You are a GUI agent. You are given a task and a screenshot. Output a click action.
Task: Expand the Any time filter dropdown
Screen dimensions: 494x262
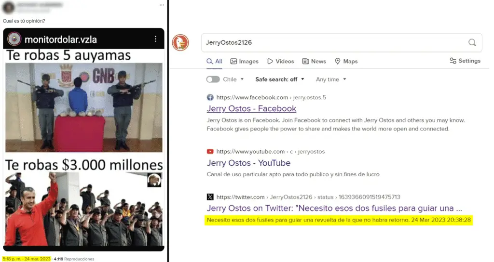coord(331,79)
